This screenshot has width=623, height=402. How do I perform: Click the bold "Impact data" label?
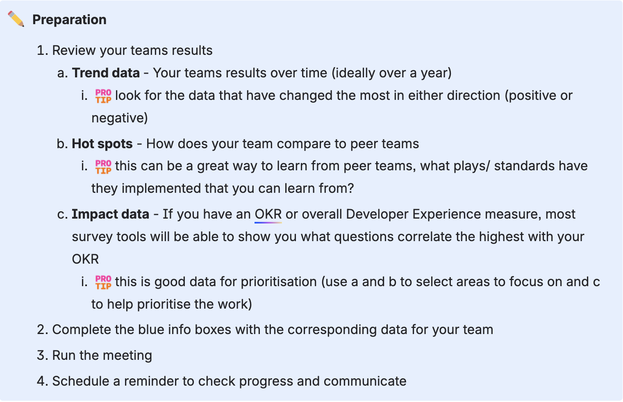point(110,214)
